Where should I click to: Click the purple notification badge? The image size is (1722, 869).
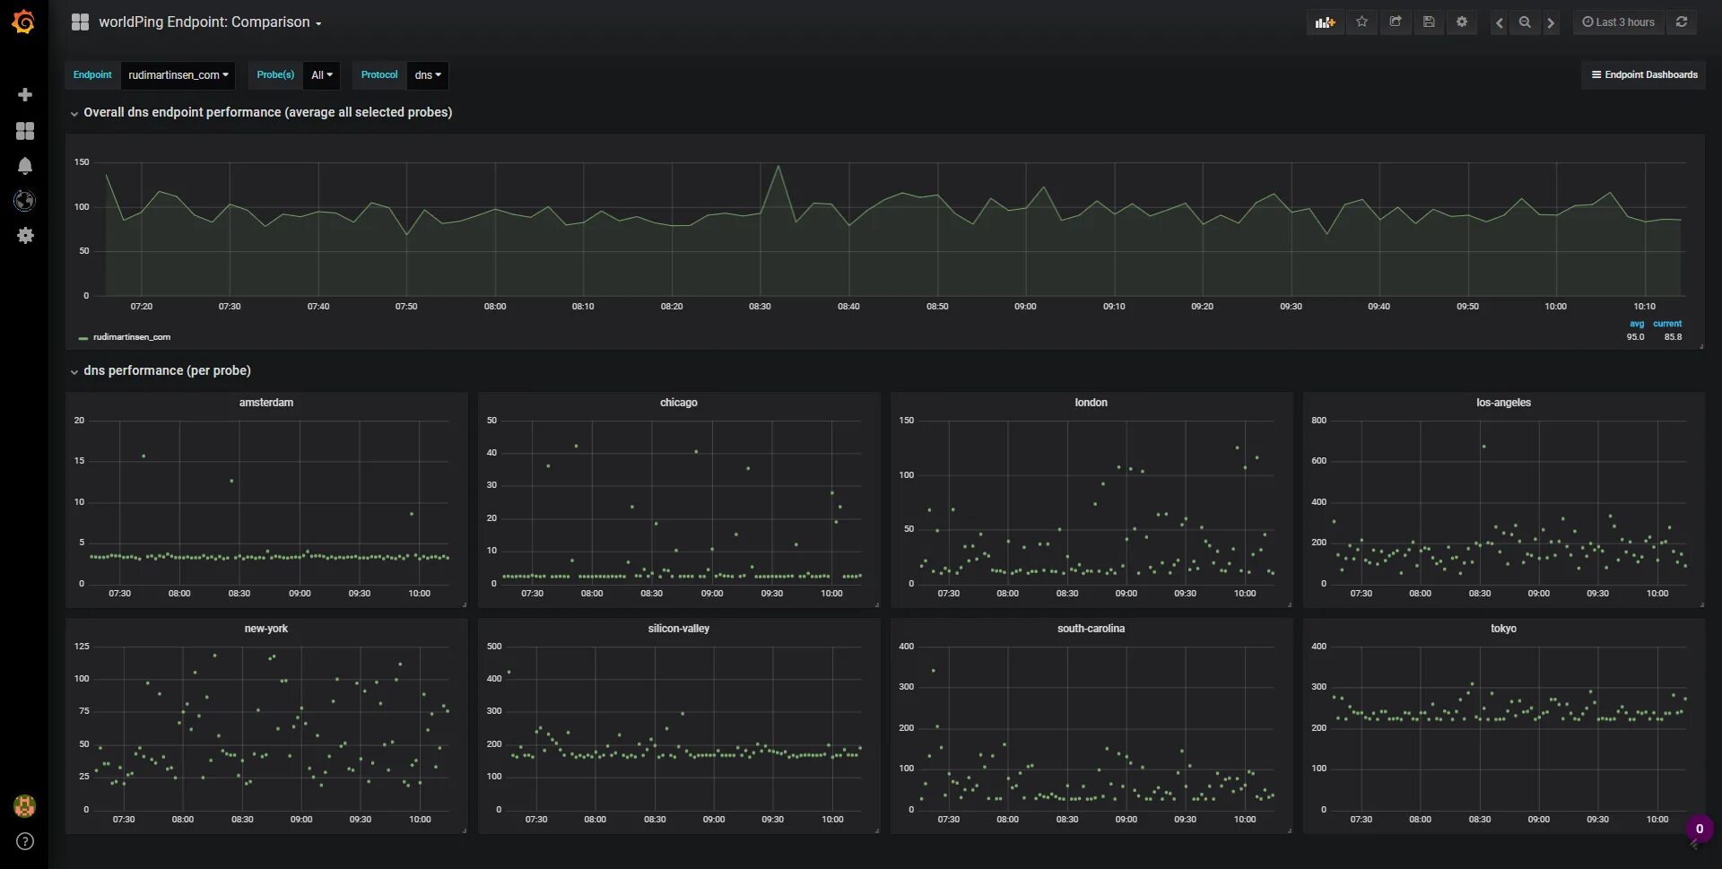[1699, 829]
